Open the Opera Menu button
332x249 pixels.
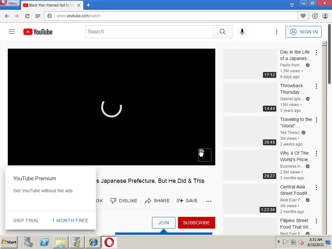click(x=9, y=3)
